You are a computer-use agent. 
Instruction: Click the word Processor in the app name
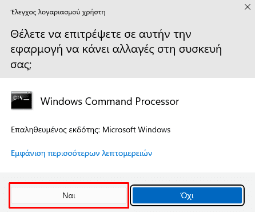[157, 101]
